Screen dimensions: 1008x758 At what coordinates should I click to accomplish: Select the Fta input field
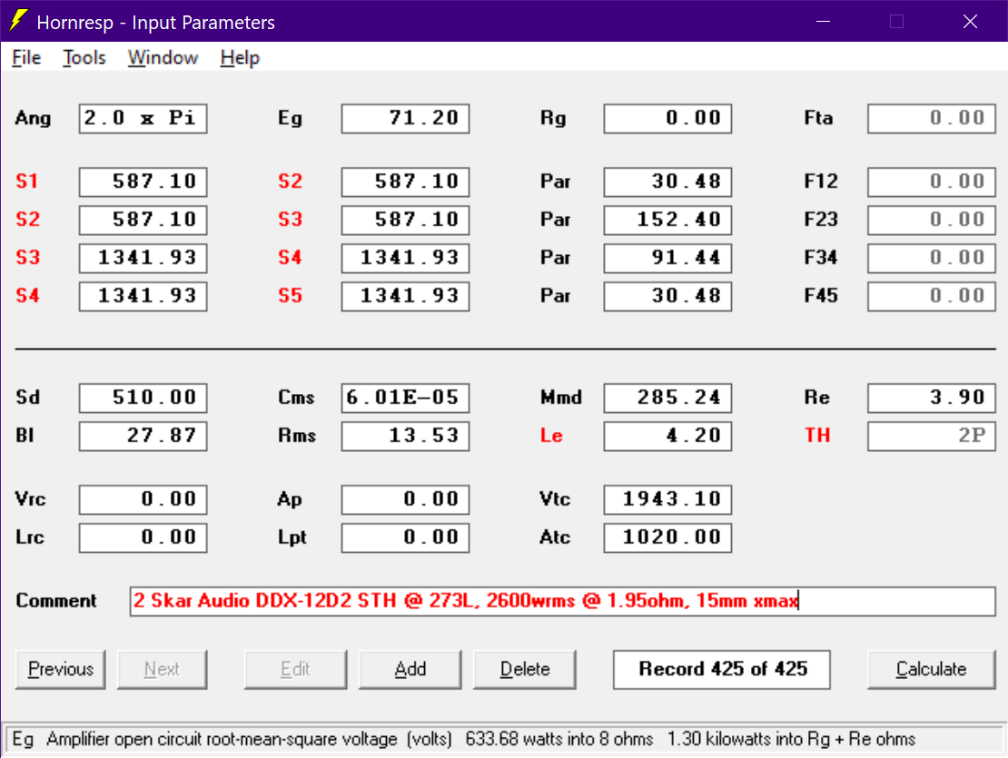click(x=932, y=118)
